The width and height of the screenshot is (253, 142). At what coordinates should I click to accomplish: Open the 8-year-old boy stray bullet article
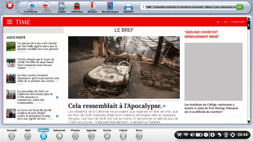click(x=38, y=46)
